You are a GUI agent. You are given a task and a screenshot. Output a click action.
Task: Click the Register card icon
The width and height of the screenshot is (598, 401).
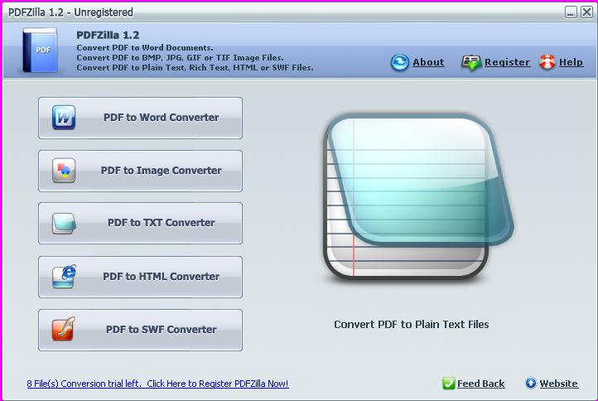coord(471,63)
